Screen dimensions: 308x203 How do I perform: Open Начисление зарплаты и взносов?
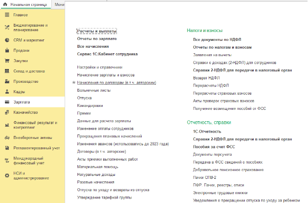[x=106, y=75]
